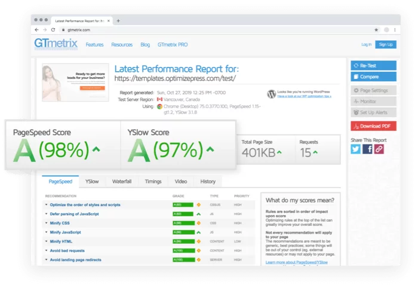Screen dimensions: 418x288
Task: Open Learn more about PageSpeed/YSlow link
Action: (x=296, y=262)
